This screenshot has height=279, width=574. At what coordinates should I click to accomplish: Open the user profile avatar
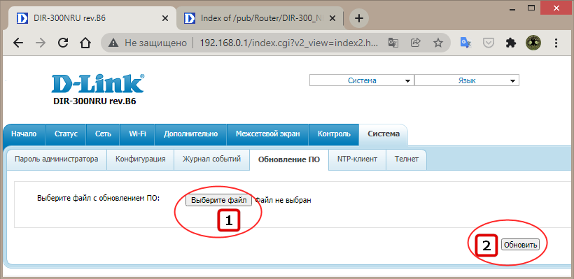pyautogui.click(x=533, y=43)
